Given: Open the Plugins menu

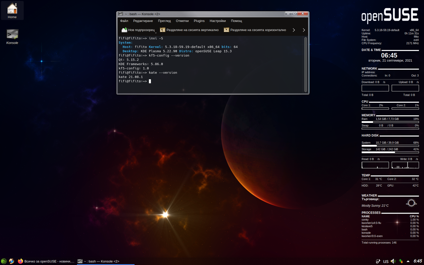Looking at the screenshot, I should (199, 21).
